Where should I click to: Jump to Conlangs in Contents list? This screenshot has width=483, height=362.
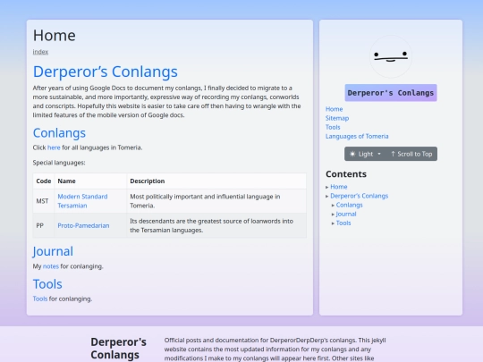tap(350, 205)
